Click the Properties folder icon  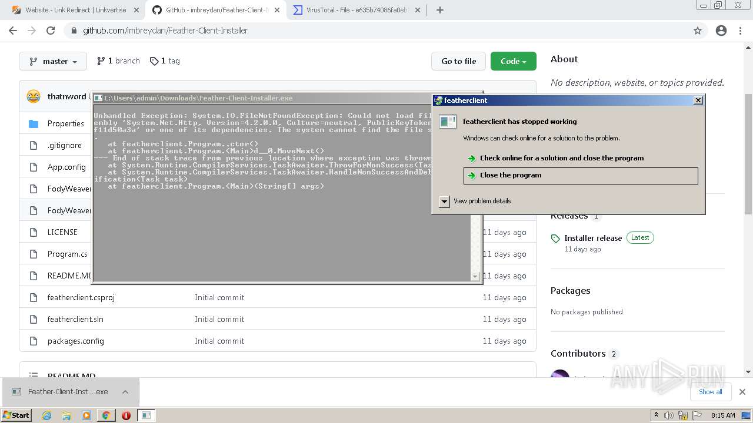pyautogui.click(x=34, y=123)
